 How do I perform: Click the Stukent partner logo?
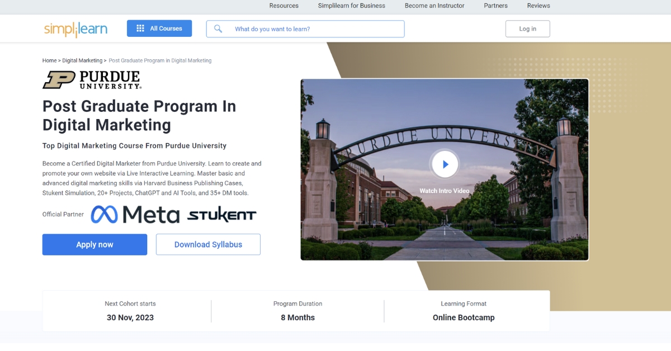click(x=223, y=214)
